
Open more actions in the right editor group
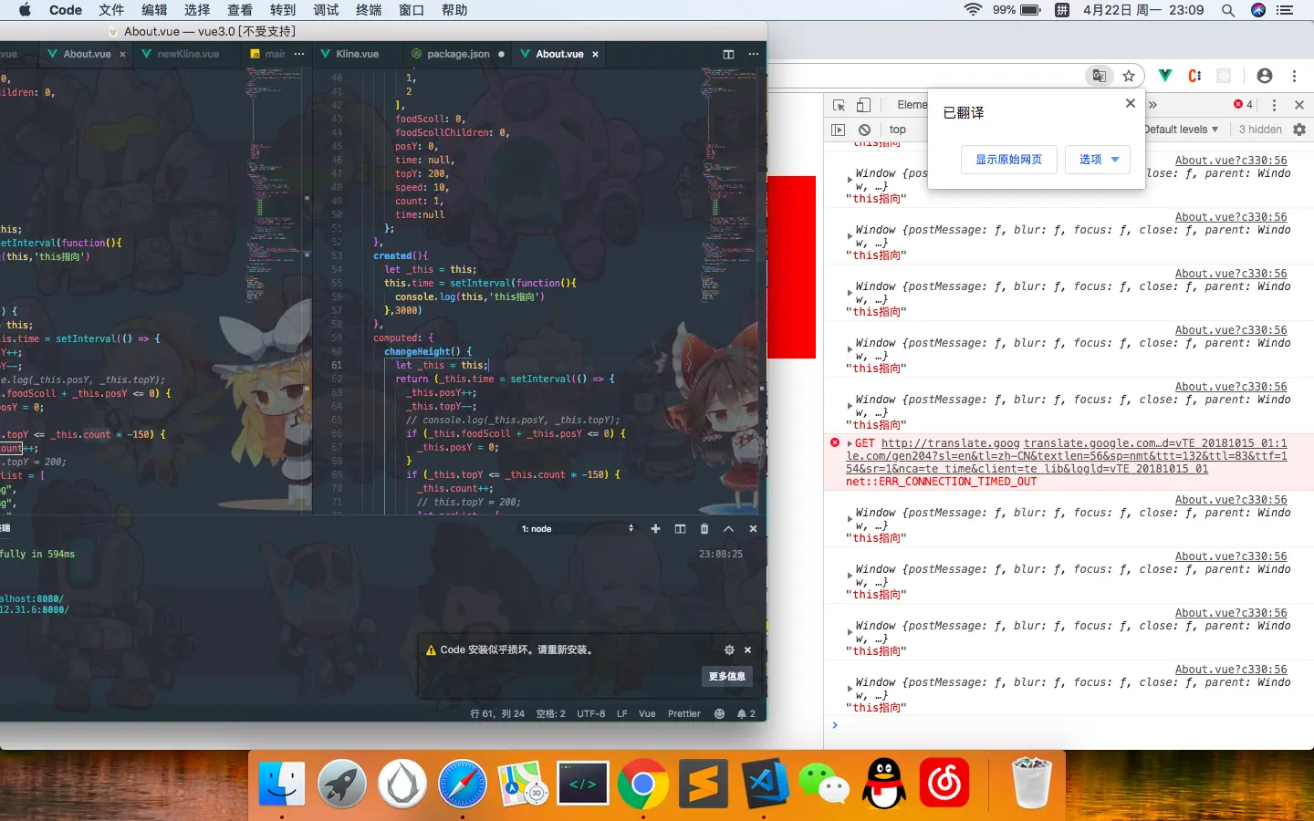(x=753, y=54)
